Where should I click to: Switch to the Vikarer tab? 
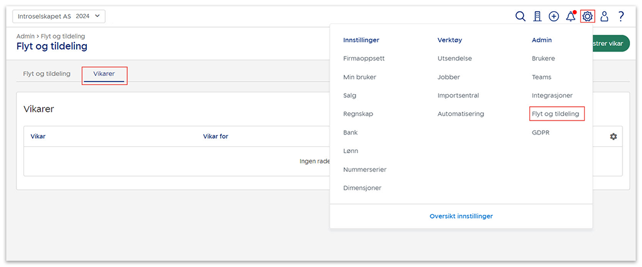(104, 74)
